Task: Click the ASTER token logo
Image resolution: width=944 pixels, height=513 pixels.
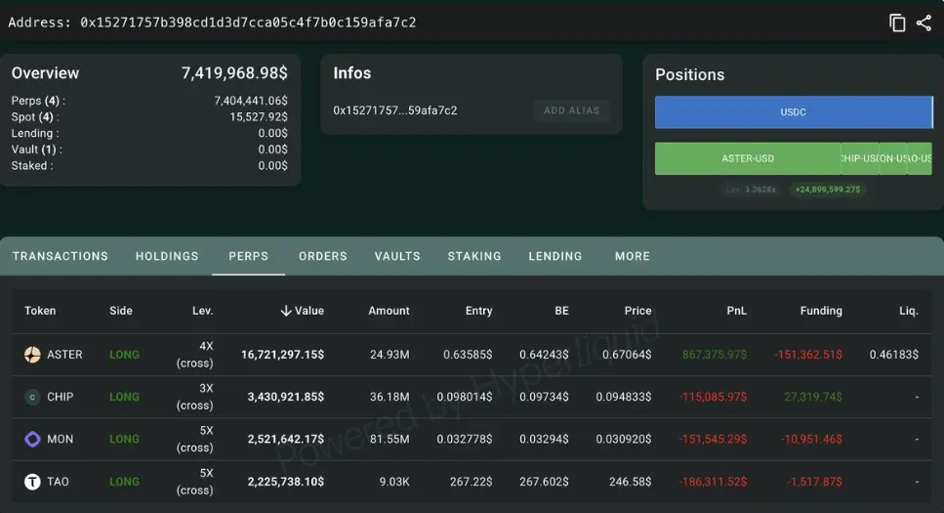Action: coord(32,355)
